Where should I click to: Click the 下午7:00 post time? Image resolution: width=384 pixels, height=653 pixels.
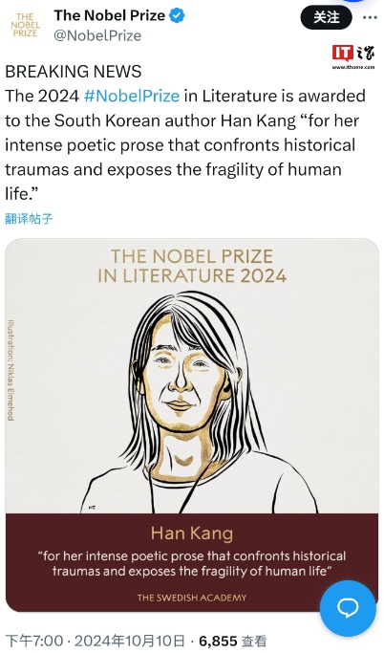[34, 641]
